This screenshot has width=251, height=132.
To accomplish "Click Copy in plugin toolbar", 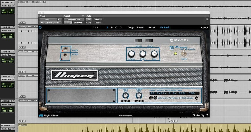I will tap(131, 27).
